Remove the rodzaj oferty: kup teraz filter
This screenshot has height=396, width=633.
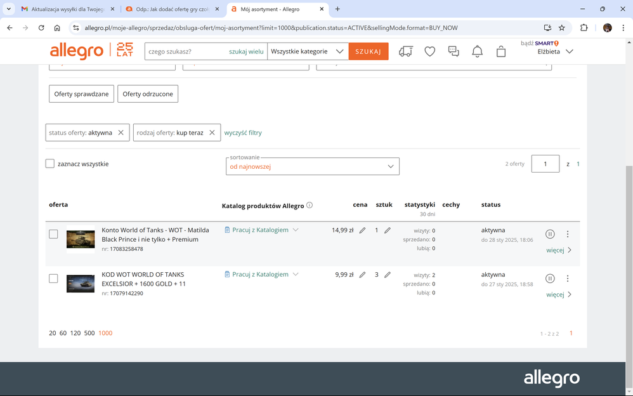tap(212, 133)
